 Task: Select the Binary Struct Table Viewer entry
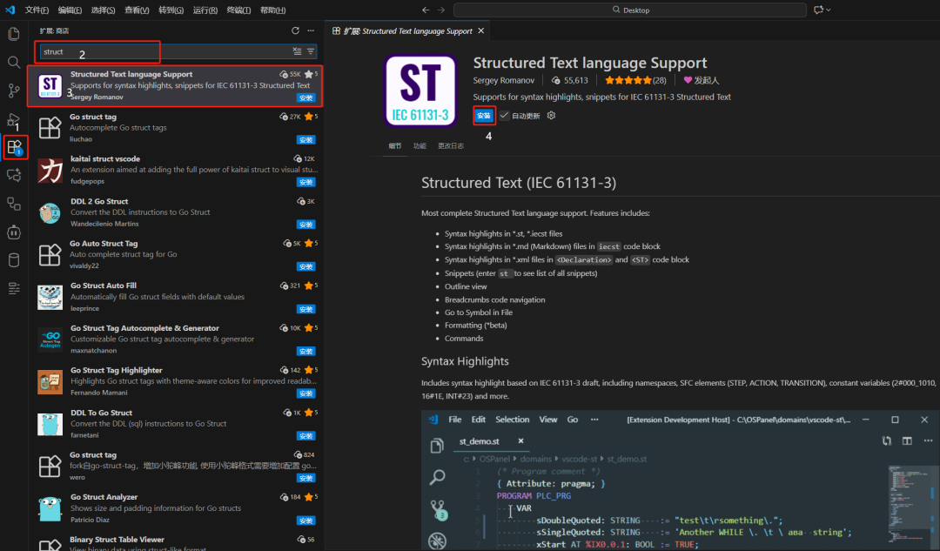(176, 542)
